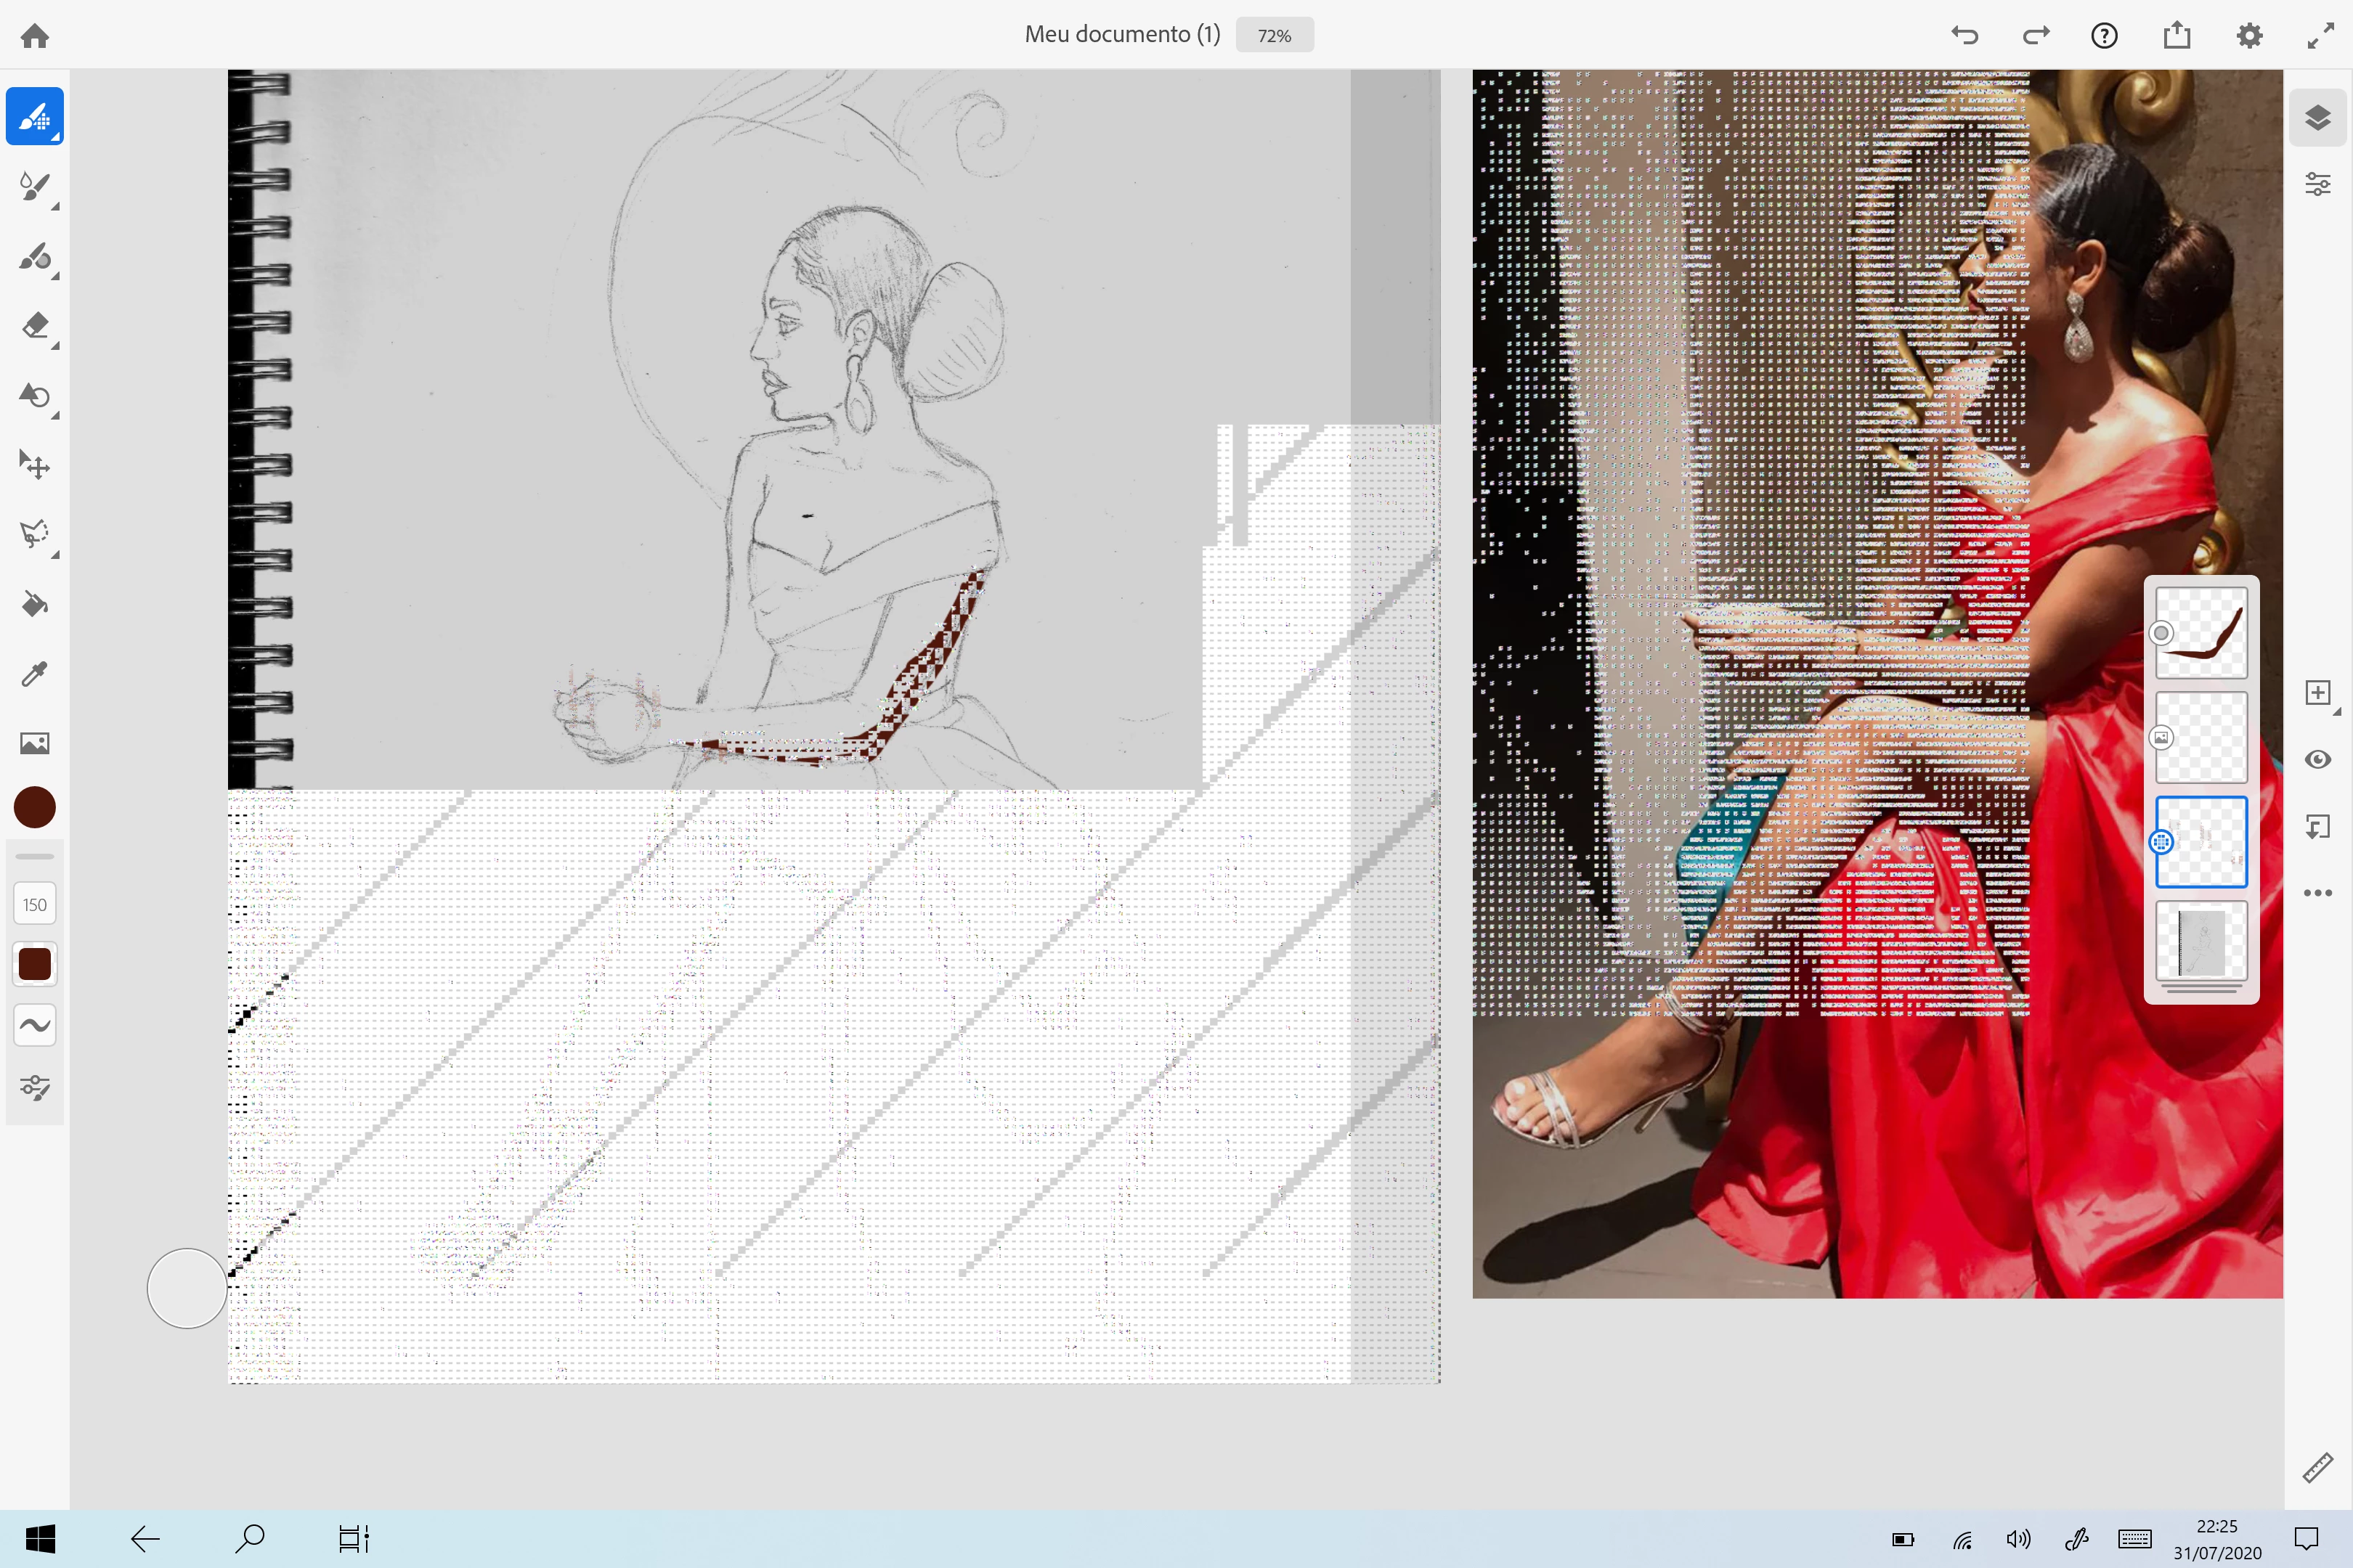Viewport: 2353px width, 1568px height.
Task: Pick the Eyedropper tool
Action: (x=35, y=674)
